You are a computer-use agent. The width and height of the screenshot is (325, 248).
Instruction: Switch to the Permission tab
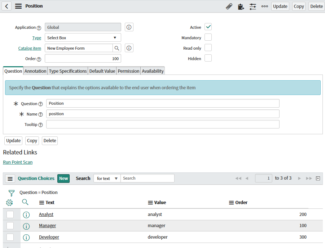pyautogui.click(x=128, y=71)
